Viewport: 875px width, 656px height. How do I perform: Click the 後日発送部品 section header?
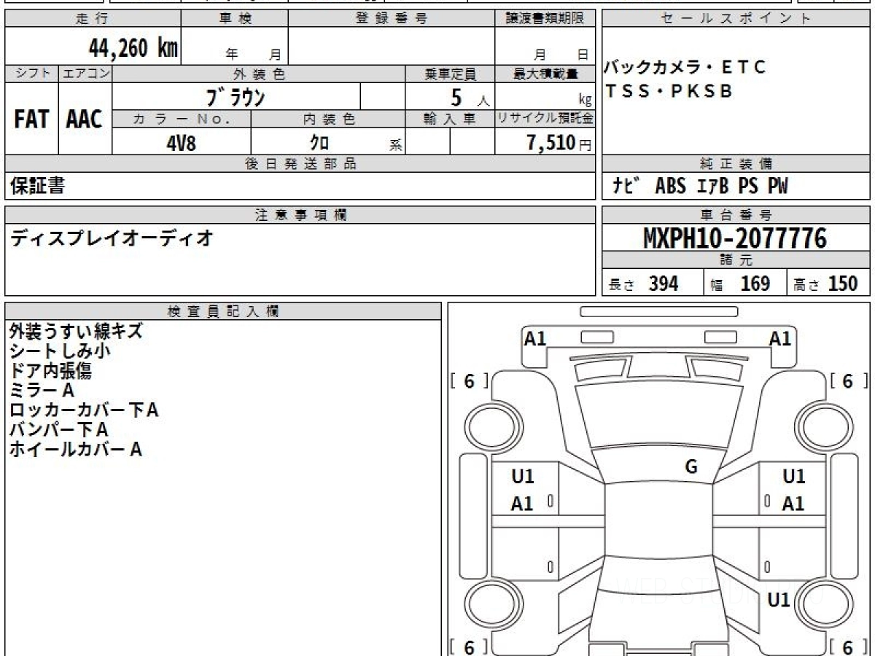coord(300,164)
